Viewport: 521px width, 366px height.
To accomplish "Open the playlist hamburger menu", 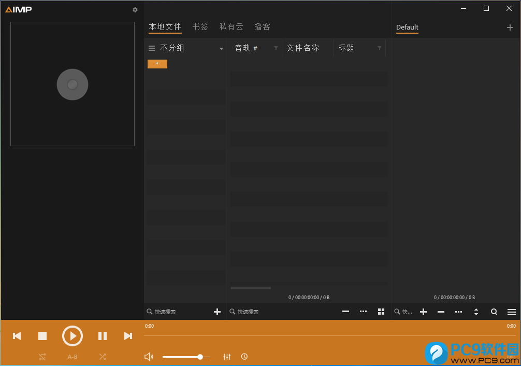I will coord(511,312).
